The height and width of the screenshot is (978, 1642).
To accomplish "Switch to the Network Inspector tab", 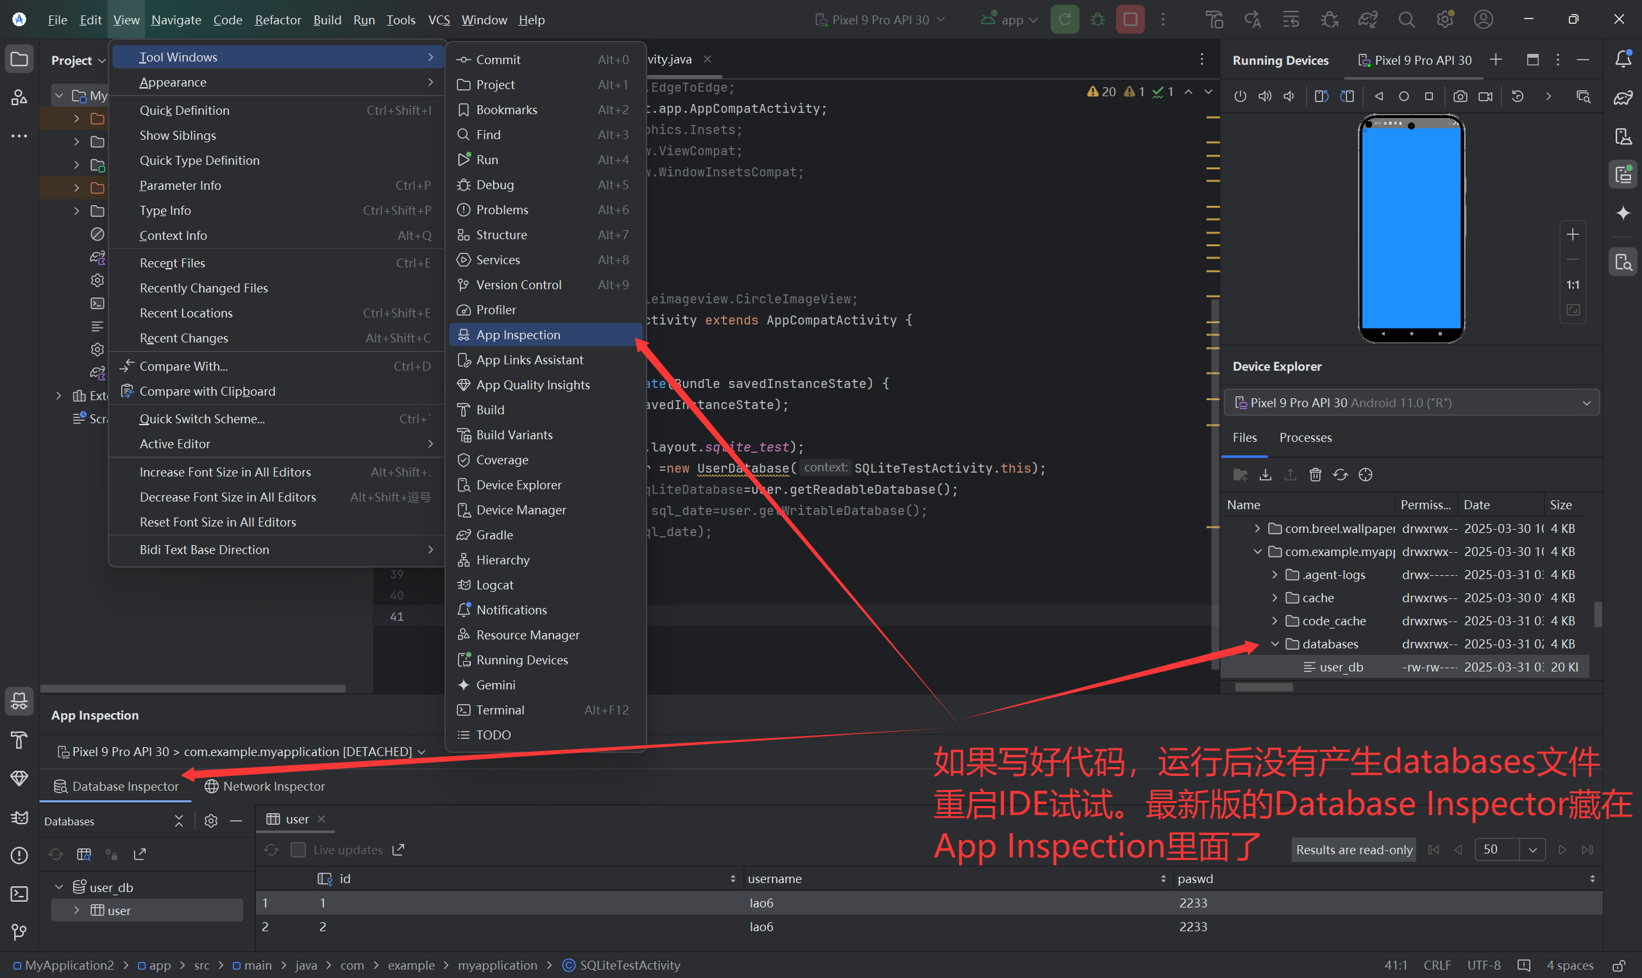I will coord(265,786).
